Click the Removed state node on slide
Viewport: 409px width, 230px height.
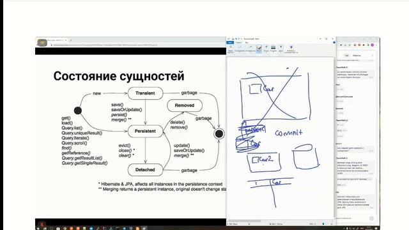185,105
